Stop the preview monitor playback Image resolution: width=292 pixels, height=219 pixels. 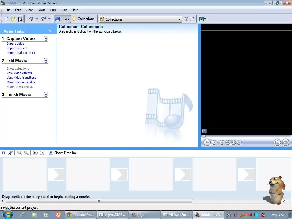click(x=214, y=143)
